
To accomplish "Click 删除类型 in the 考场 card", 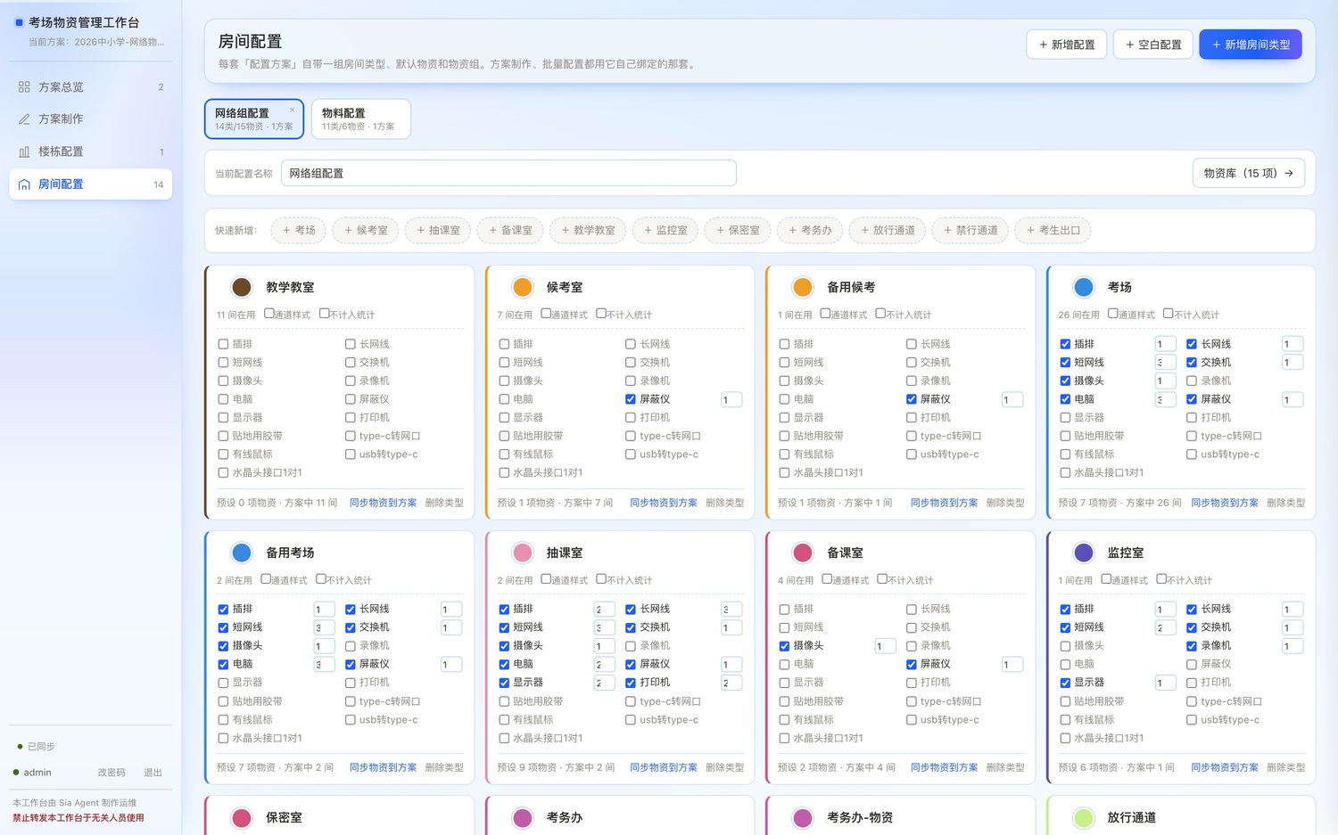I will (1286, 503).
